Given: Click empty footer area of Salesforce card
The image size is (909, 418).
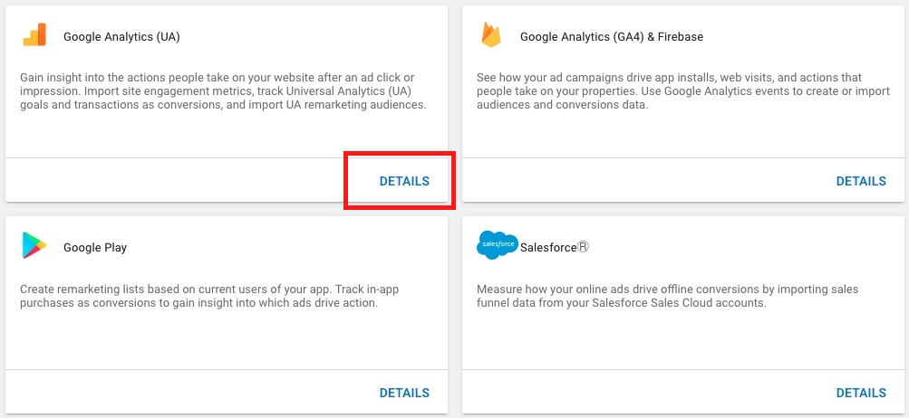Looking at the screenshot, I should (x=634, y=393).
